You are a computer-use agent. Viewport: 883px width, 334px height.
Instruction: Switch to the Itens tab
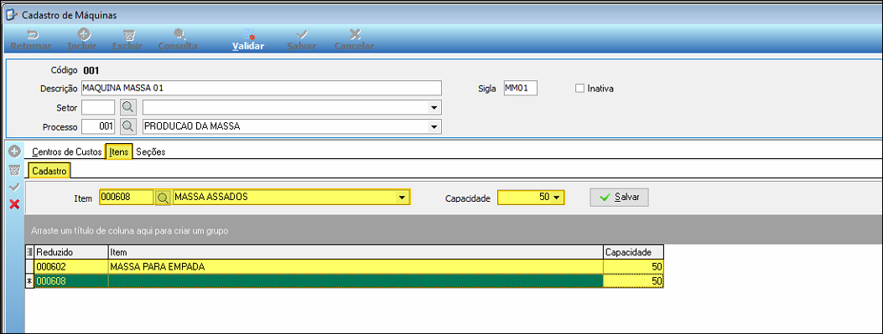tap(119, 152)
